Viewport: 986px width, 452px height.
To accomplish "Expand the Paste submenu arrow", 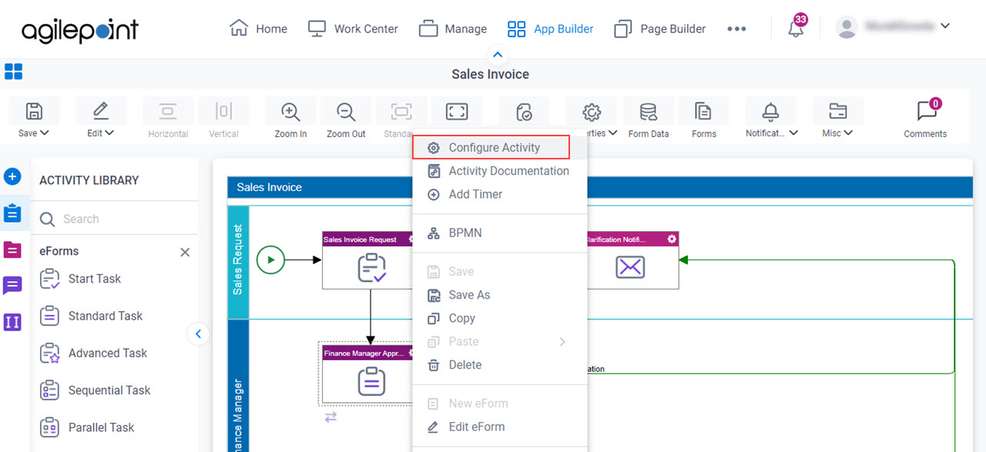I will pyautogui.click(x=562, y=341).
